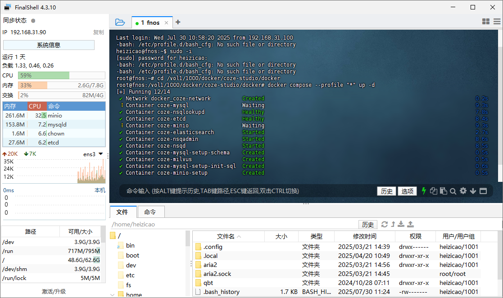Screen dimensions: 503x298
Task: Click the command input field
Action: click(248, 191)
